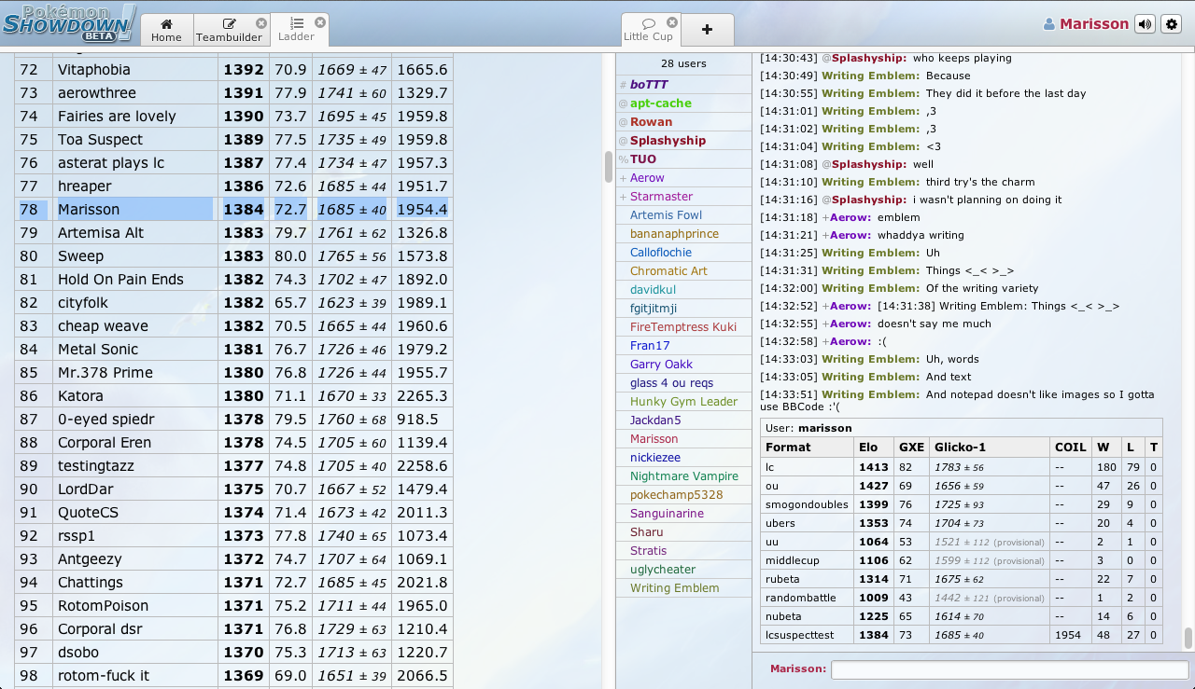Image resolution: width=1195 pixels, height=689 pixels.
Task: Select Nightmare Vampire in user list
Action: click(x=683, y=476)
